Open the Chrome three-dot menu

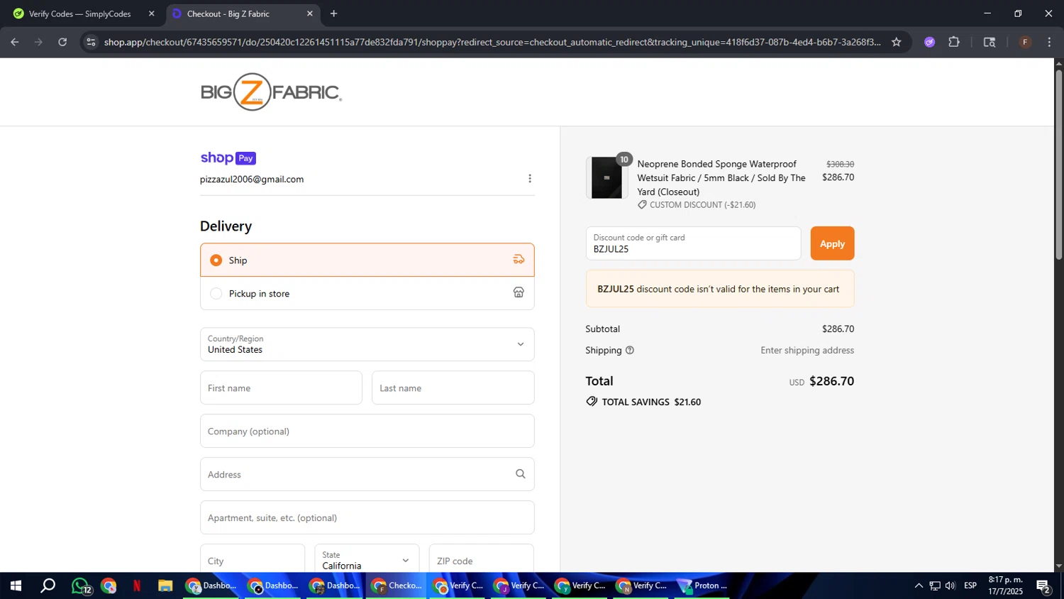(1049, 42)
